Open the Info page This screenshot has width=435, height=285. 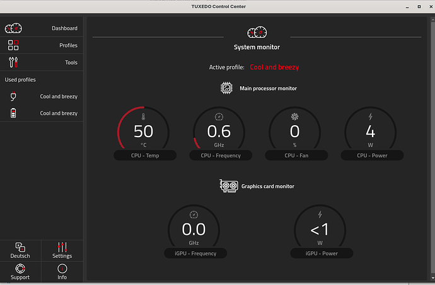[x=62, y=272]
